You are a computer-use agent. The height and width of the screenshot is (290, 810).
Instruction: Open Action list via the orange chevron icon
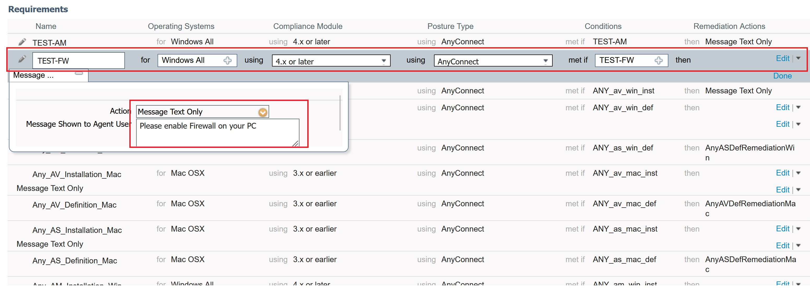(263, 112)
